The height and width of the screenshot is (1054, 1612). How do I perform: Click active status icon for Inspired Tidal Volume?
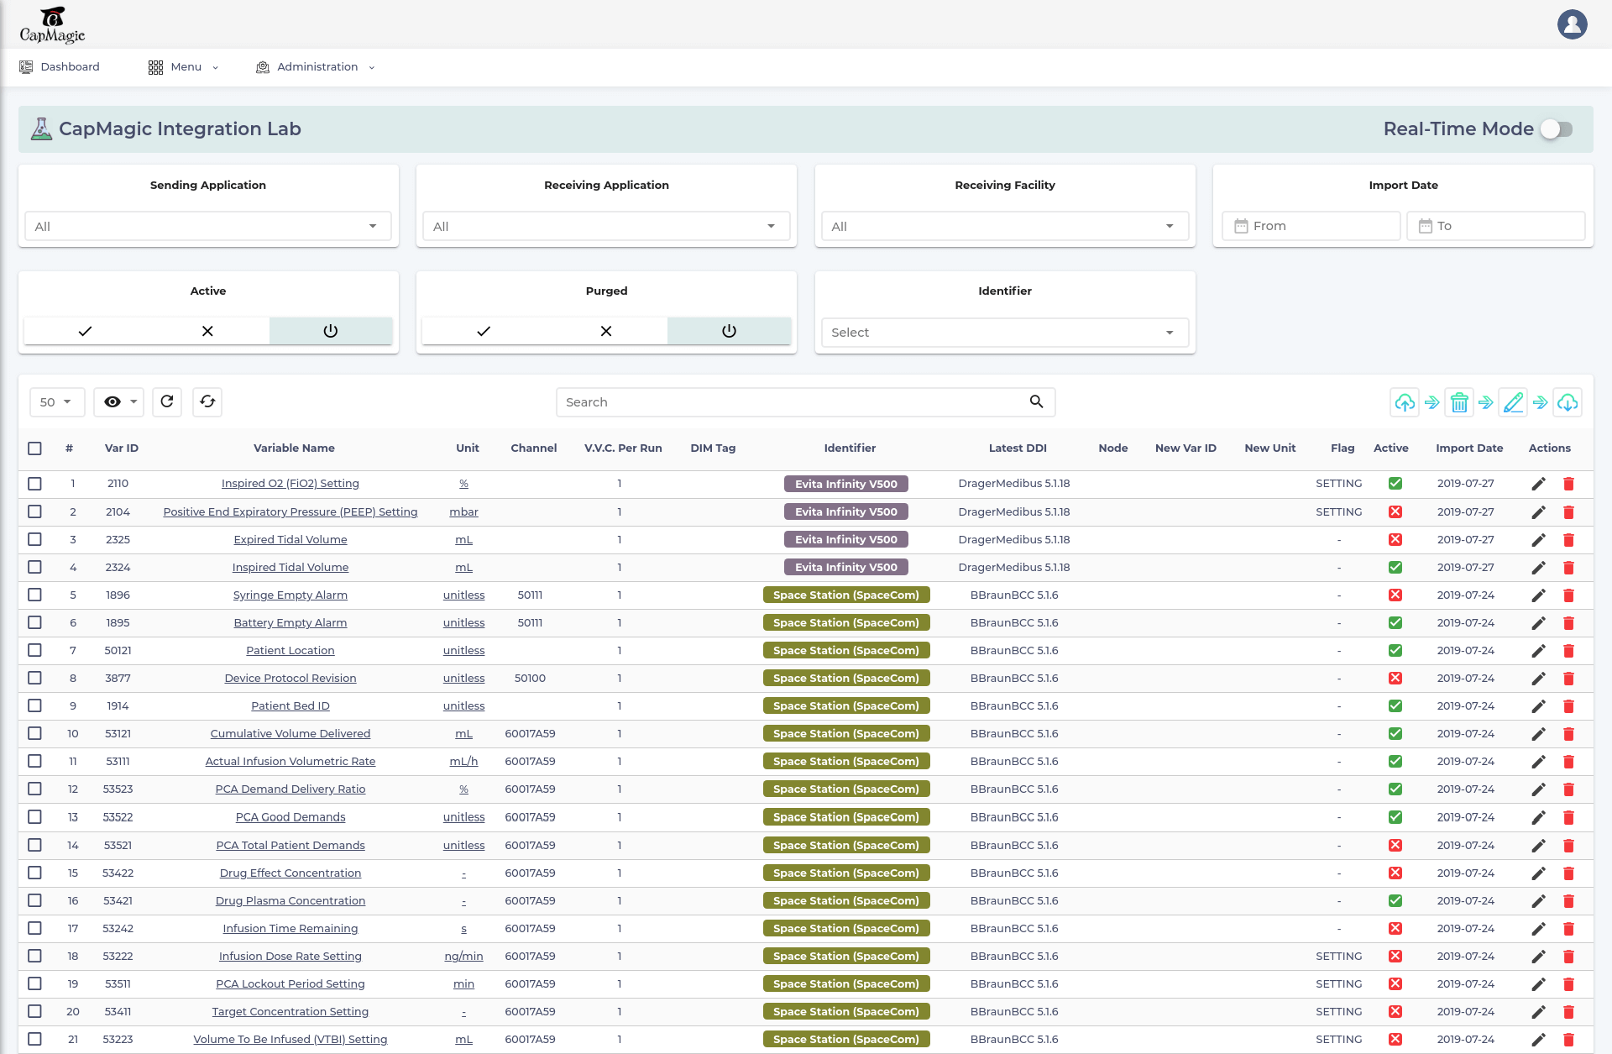click(x=1395, y=567)
